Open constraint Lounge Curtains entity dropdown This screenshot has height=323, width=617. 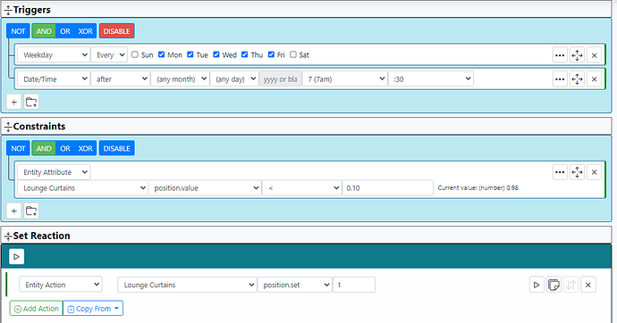tap(82, 188)
